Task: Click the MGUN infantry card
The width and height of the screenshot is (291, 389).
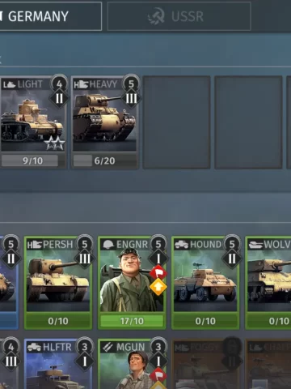Action: (132, 364)
